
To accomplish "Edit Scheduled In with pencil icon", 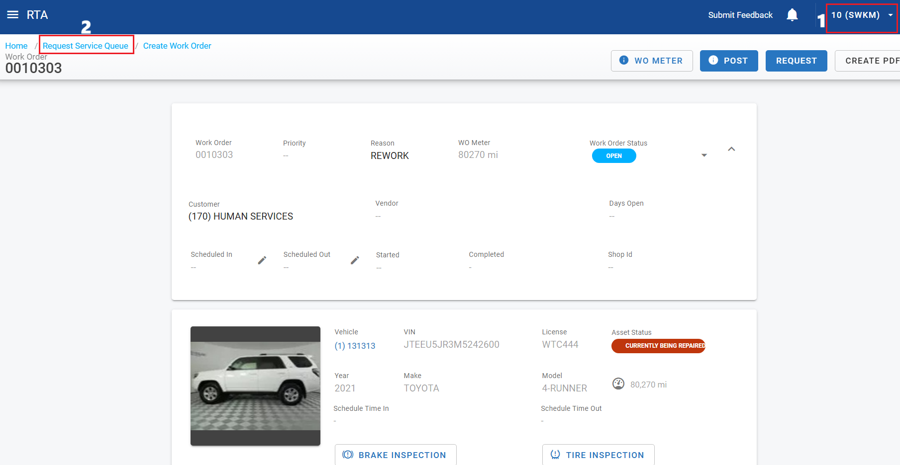I will coord(262,260).
